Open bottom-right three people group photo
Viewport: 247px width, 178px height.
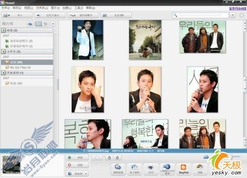(203, 134)
